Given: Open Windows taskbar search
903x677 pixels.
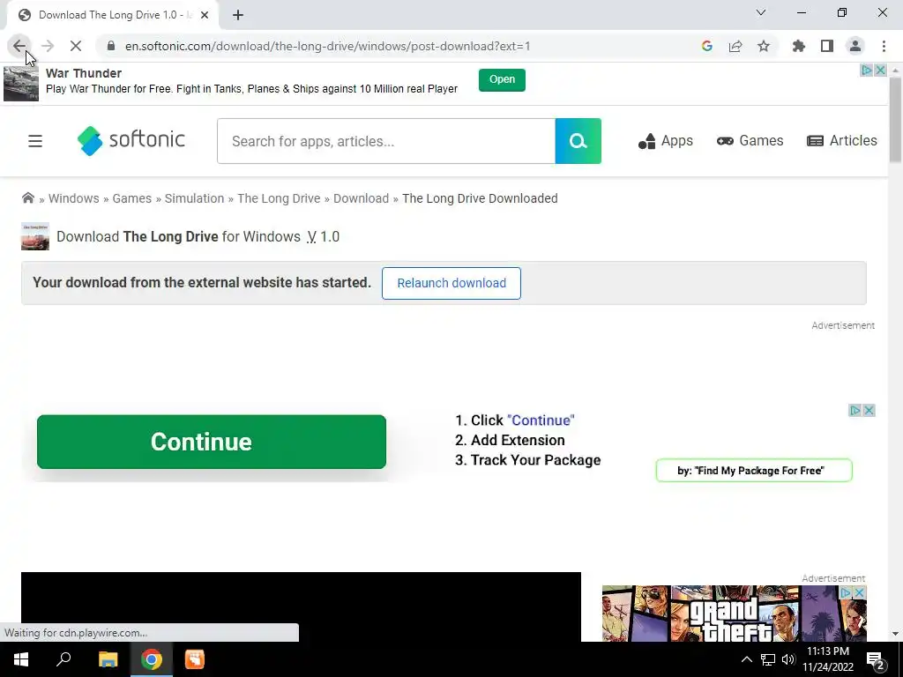Looking at the screenshot, I should tap(63, 659).
